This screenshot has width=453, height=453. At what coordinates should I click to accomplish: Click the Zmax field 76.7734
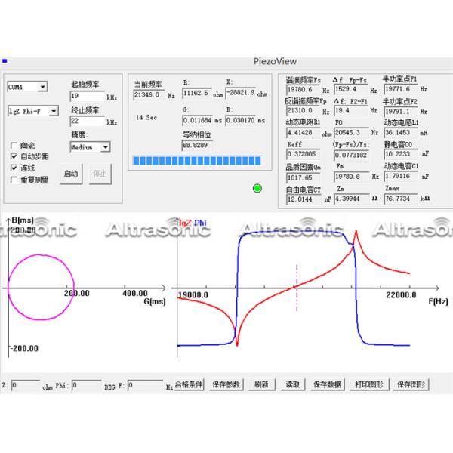401,199
